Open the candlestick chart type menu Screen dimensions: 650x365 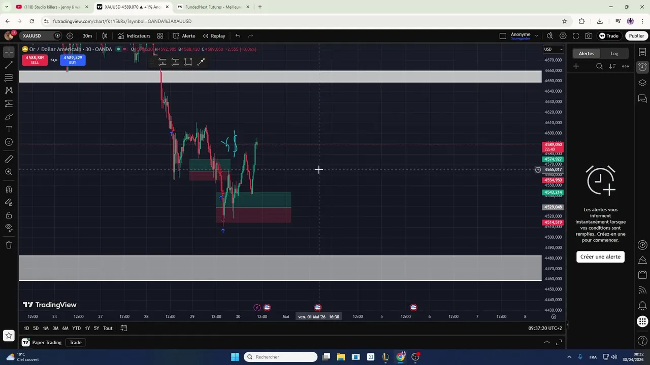[x=105, y=36]
